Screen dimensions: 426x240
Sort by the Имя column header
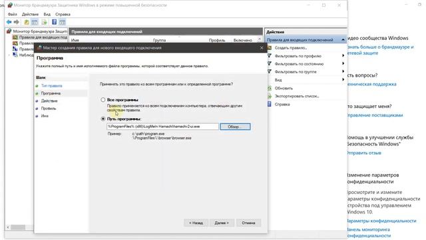click(x=75, y=40)
